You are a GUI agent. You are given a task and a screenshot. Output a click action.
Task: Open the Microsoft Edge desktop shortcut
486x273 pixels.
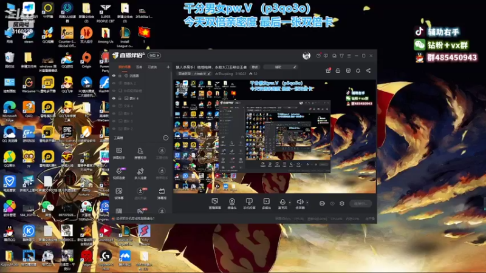click(9, 112)
